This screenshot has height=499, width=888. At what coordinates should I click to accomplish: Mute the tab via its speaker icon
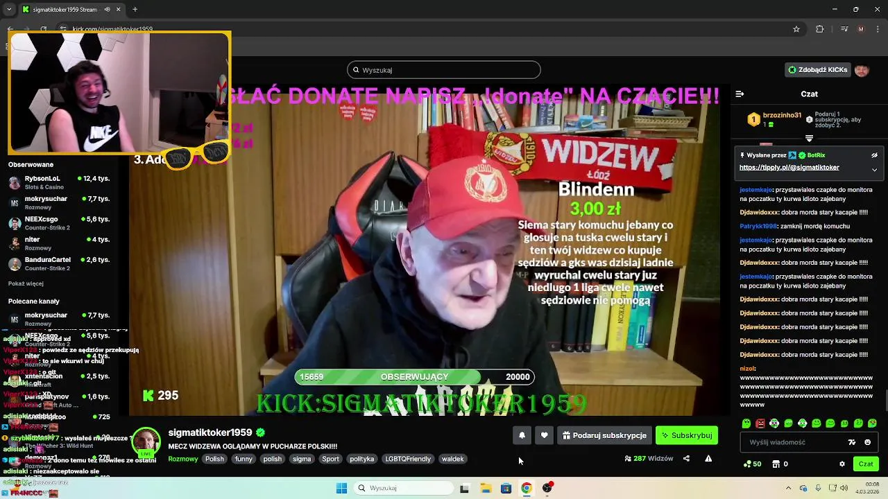[108, 10]
